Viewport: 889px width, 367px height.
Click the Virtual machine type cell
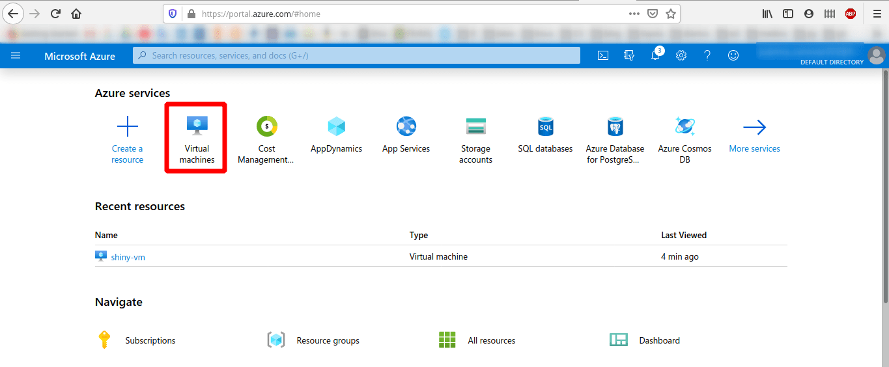438,257
